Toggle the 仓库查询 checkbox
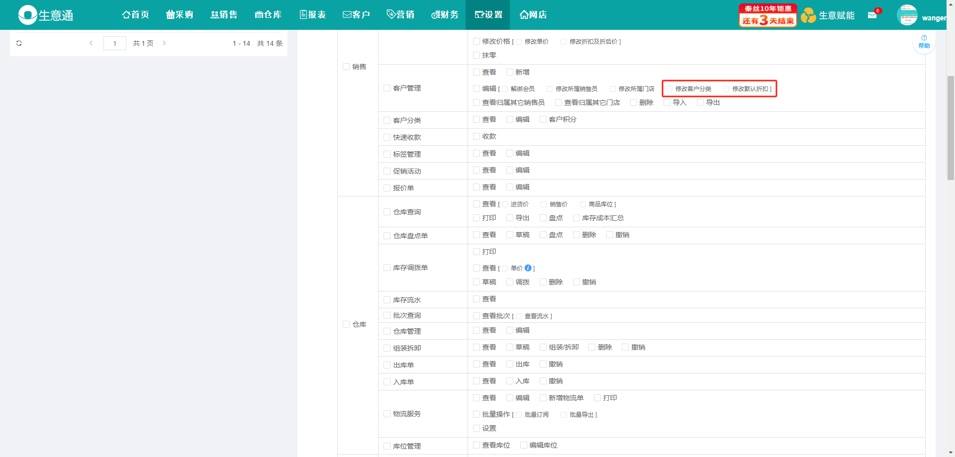The height and width of the screenshot is (457, 955). point(387,212)
